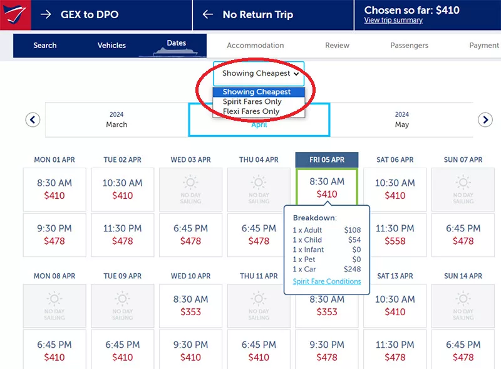The height and width of the screenshot is (369, 501).
Task: Click no day sailing sun icon on Wed 03 Apr
Action: pos(190,182)
